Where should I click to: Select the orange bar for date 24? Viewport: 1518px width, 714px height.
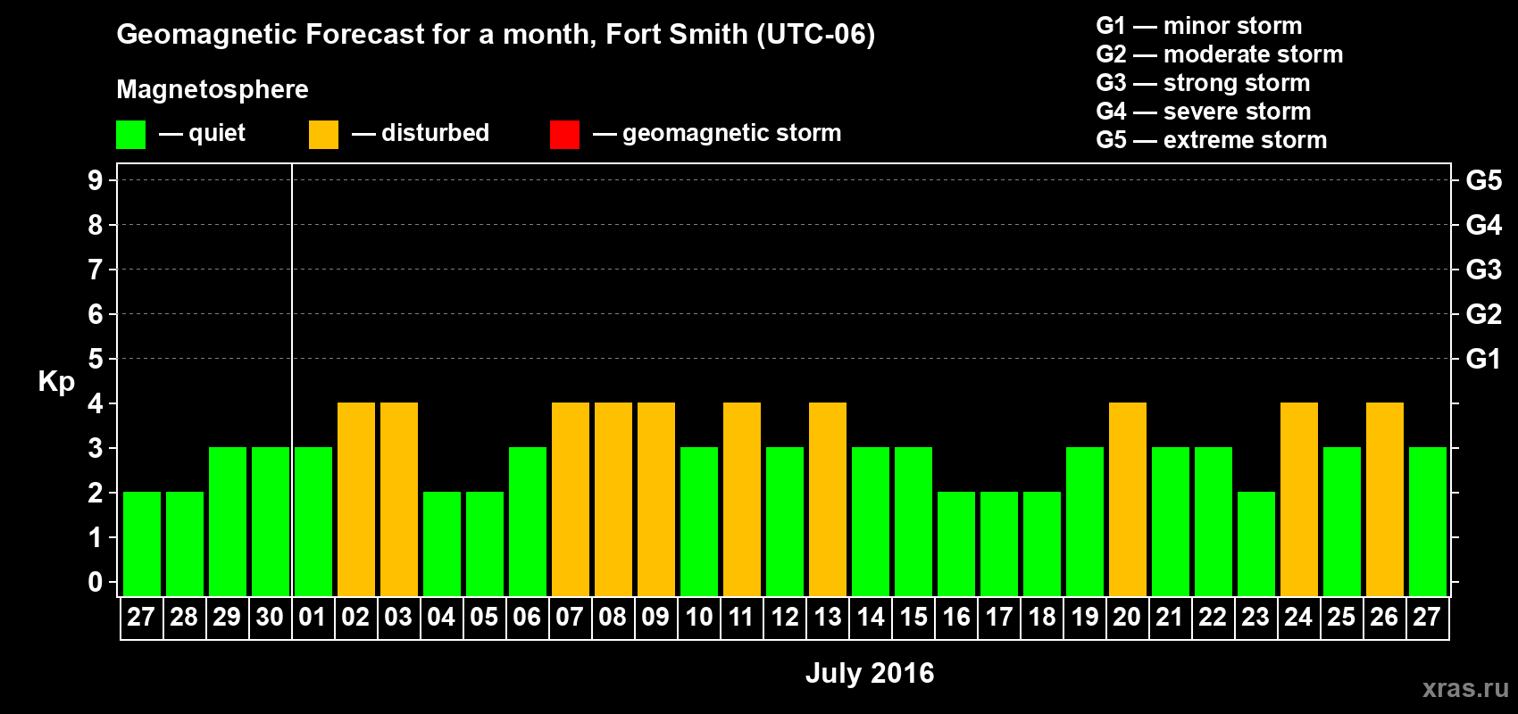pos(1299,499)
